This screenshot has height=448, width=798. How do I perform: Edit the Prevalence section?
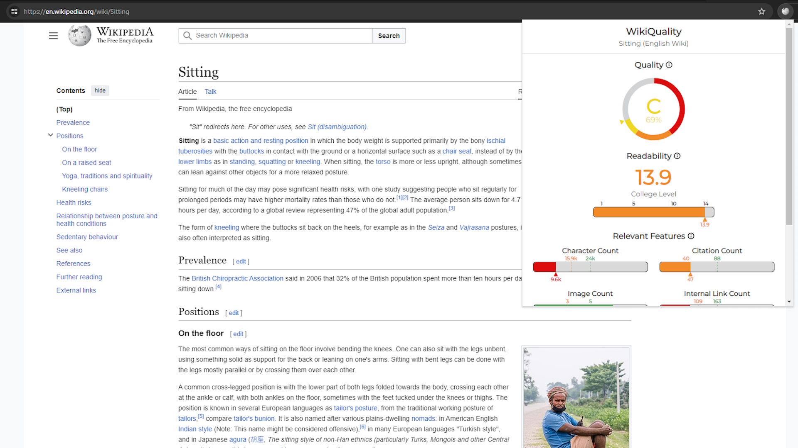241,261
